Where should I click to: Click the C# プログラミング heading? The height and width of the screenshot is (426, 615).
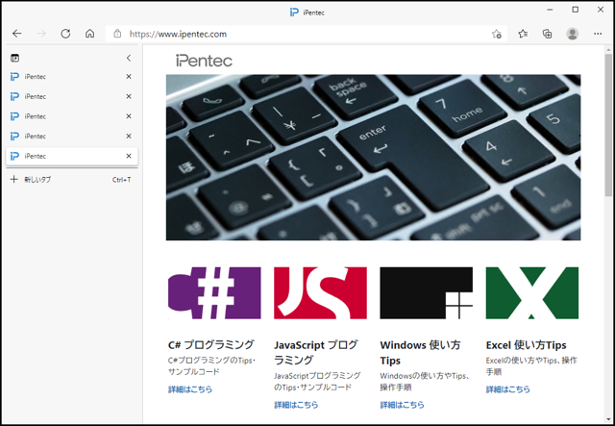211,344
